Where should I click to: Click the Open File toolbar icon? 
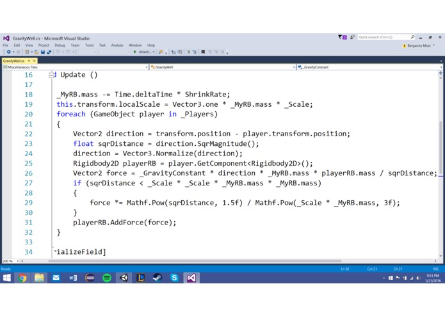[36, 52]
